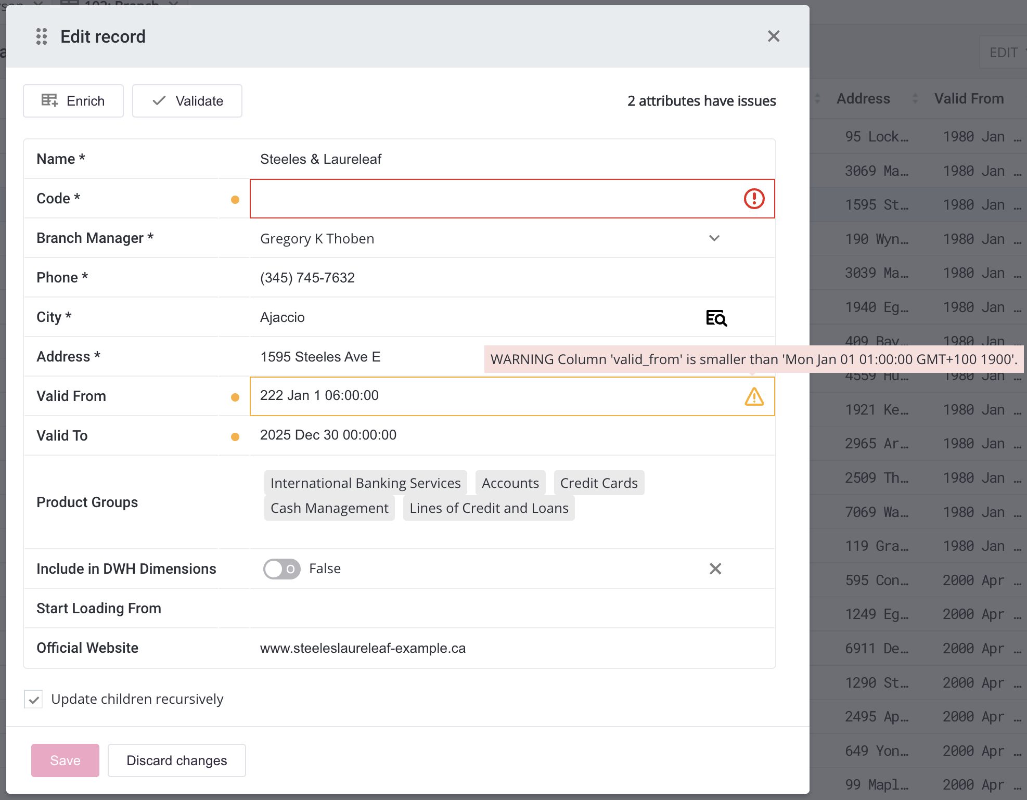
Task: Click the Save button
Action: click(65, 760)
